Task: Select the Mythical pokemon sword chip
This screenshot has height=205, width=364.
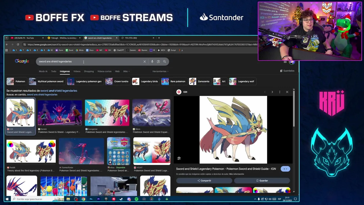Action: pos(47,81)
